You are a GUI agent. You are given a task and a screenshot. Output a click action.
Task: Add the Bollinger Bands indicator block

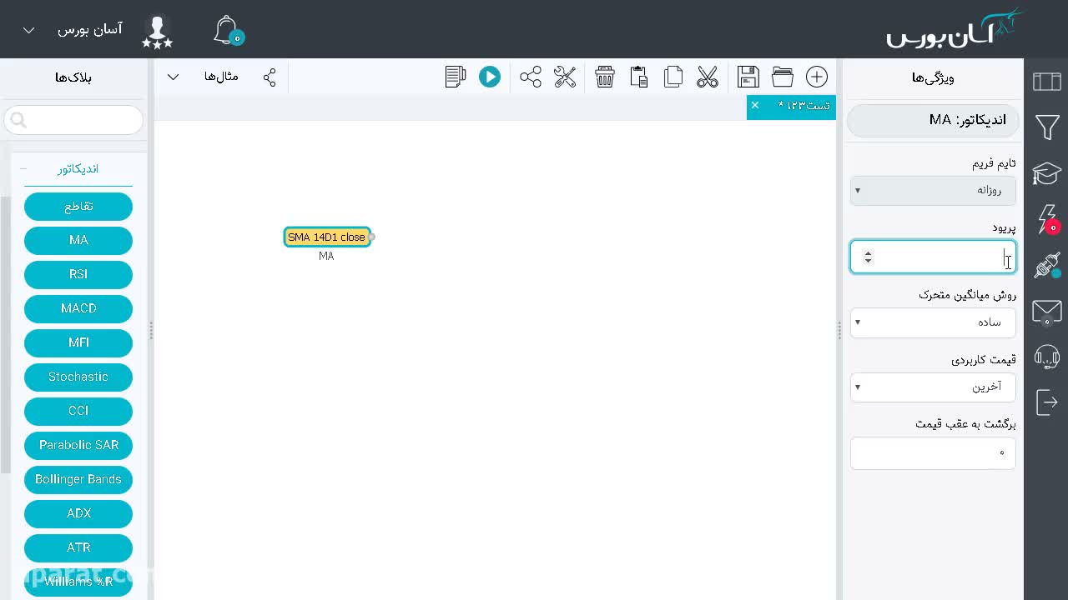(x=78, y=479)
